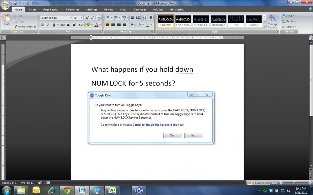Viewport: 313px width, 195px height.
Task: Click the zoom out minus button
Action: coord(281,182)
